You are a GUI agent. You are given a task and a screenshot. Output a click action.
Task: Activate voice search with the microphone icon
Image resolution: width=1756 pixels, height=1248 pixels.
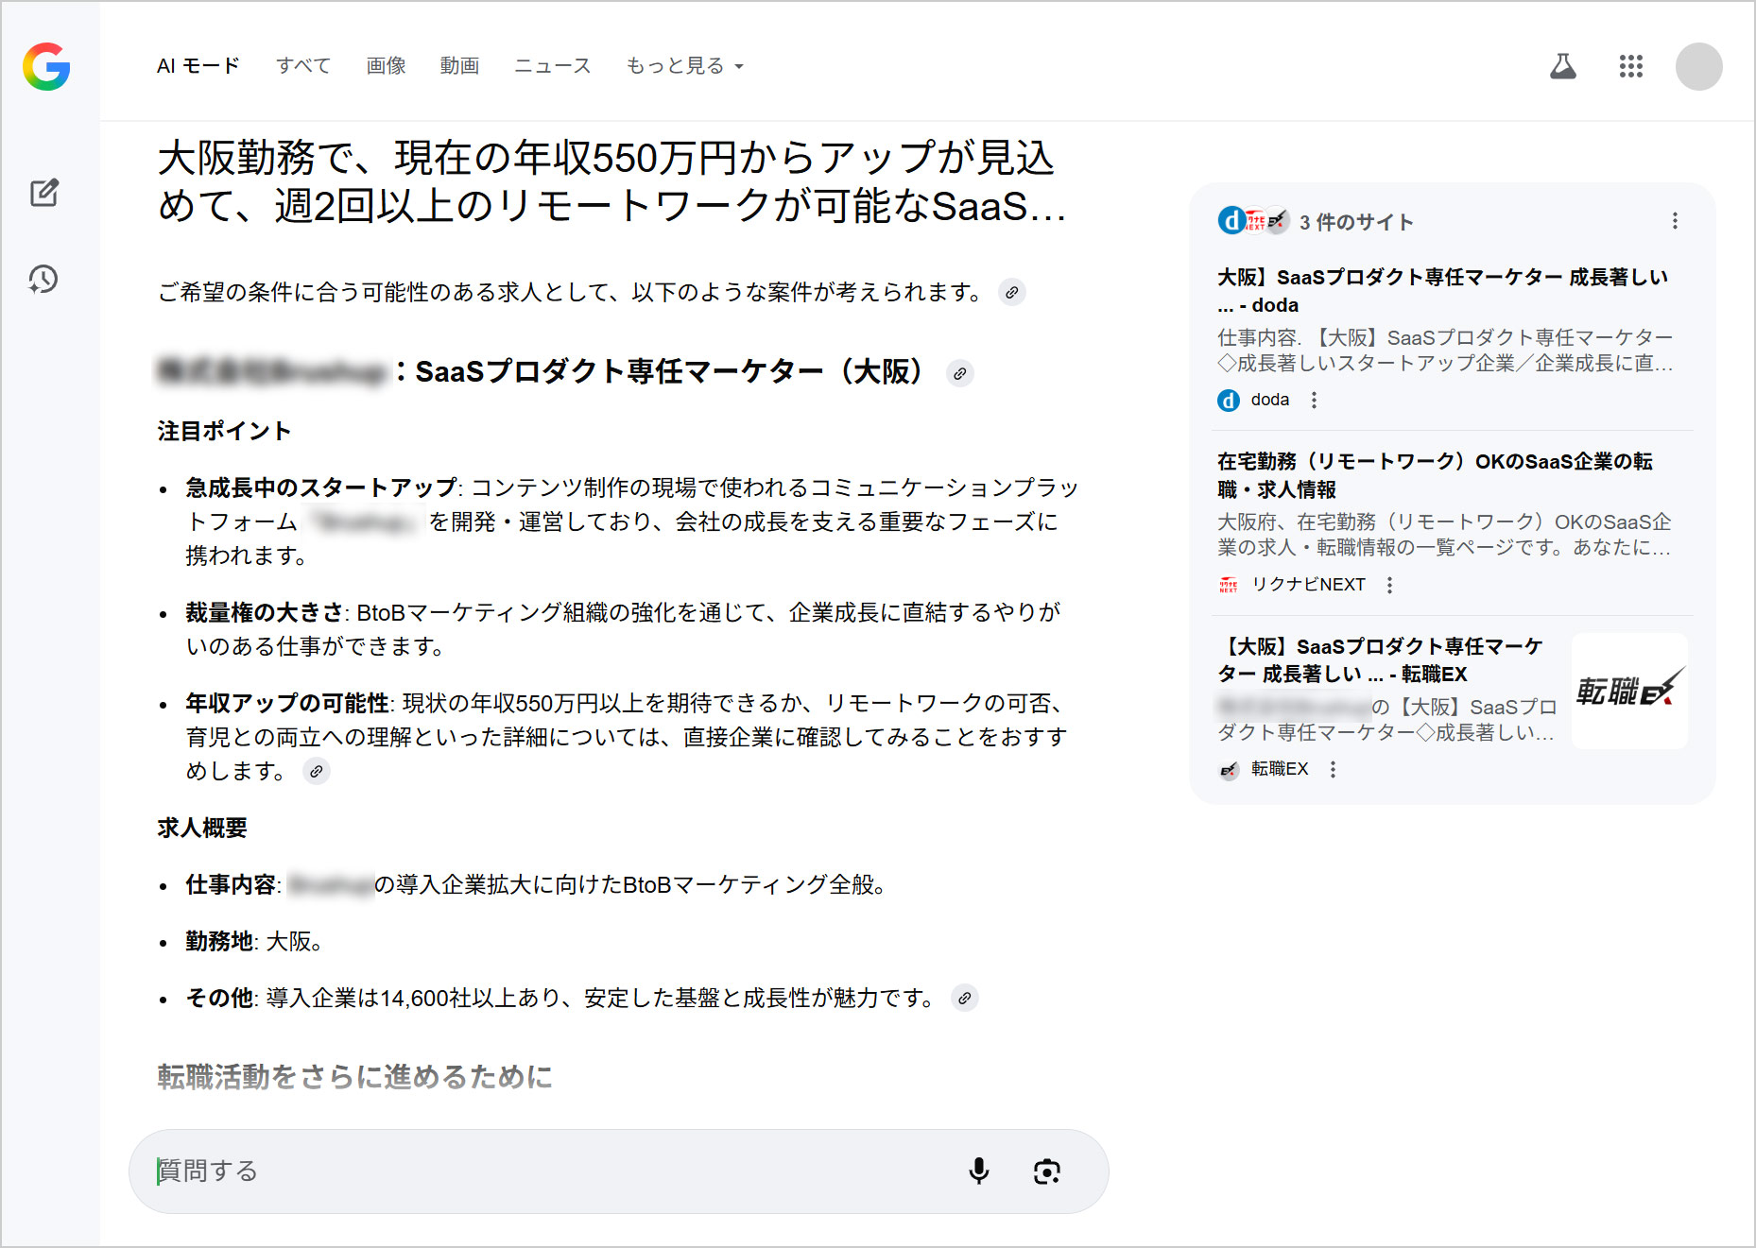coord(980,1171)
